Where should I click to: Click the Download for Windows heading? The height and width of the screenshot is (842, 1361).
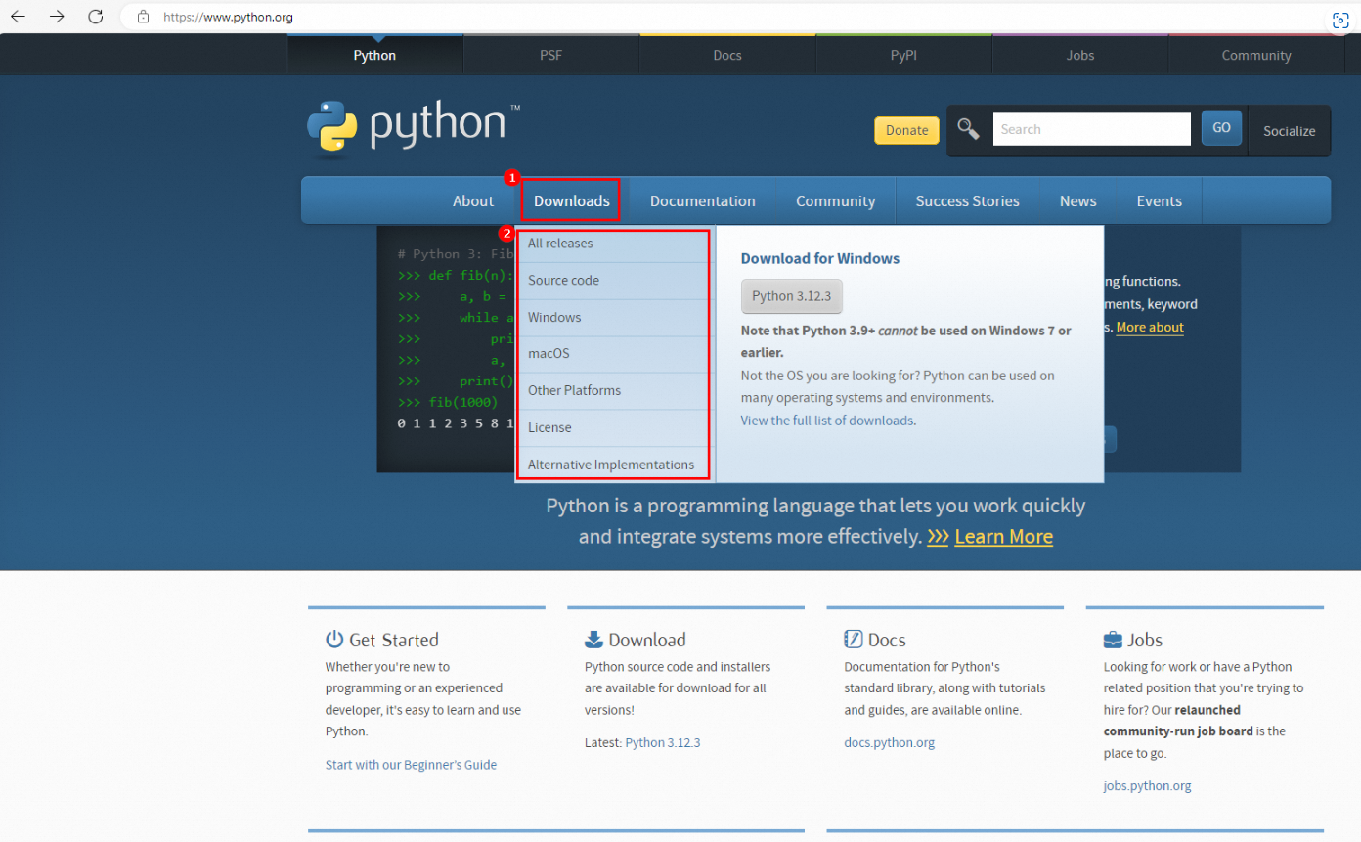pyautogui.click(x=820, y=259)
